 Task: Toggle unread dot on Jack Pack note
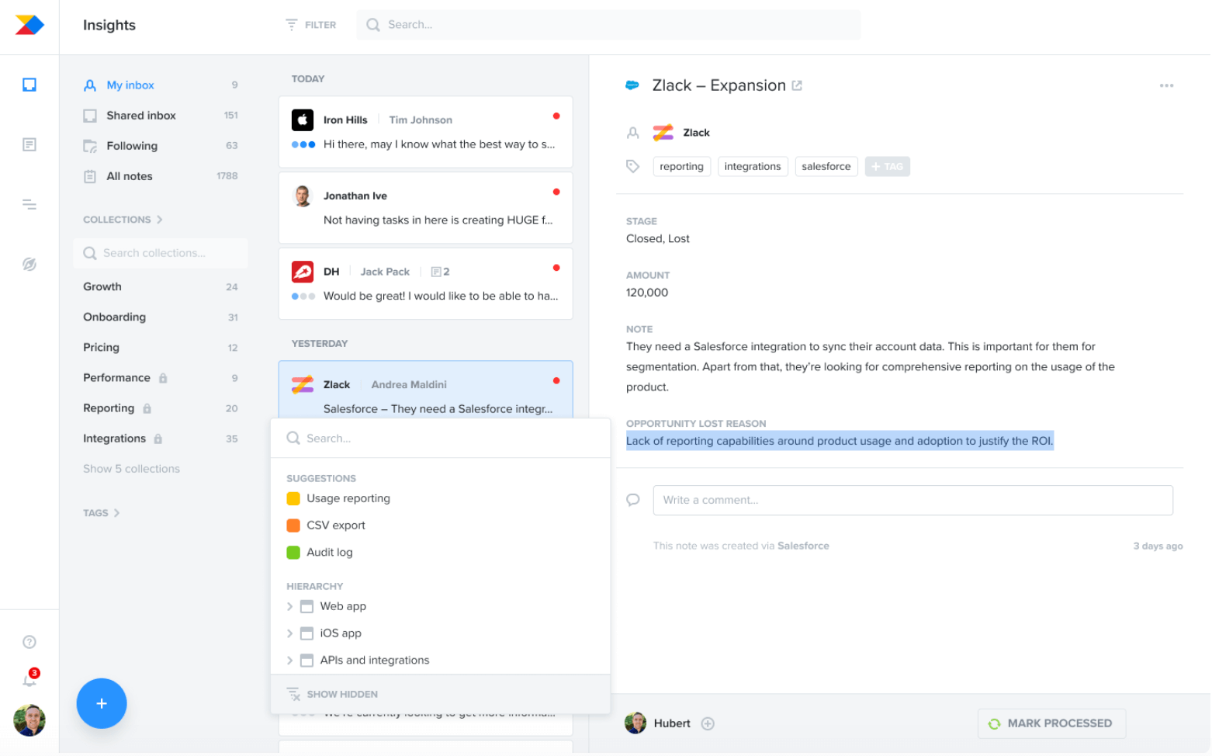(556, 268)
